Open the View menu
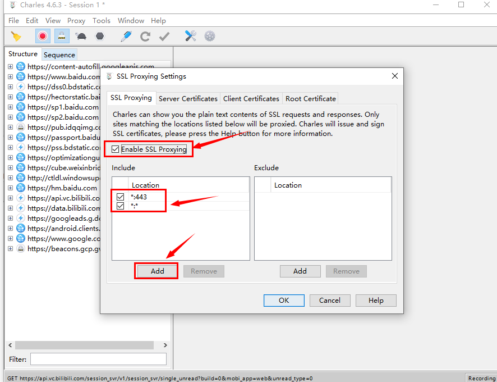Image resolution: width=497 pixels, height=382 pixels. (x=53, y=21)
